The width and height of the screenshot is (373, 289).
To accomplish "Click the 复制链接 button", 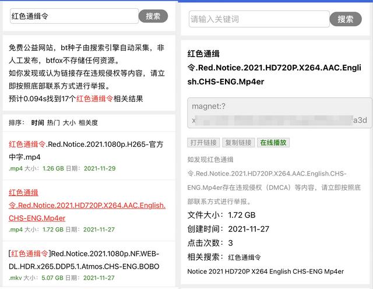I will click(238, 143).
